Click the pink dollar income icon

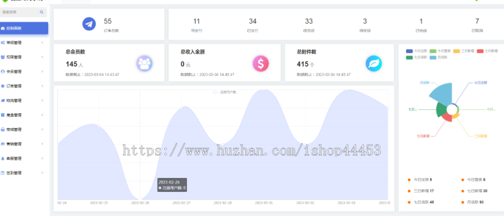click(260, 64)
